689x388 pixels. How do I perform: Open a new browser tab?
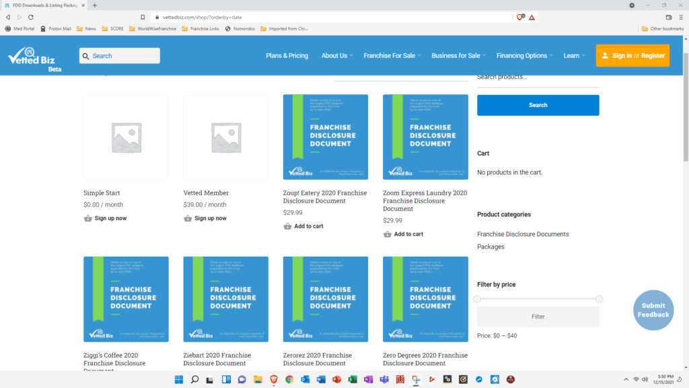click(x=94, y=5)
